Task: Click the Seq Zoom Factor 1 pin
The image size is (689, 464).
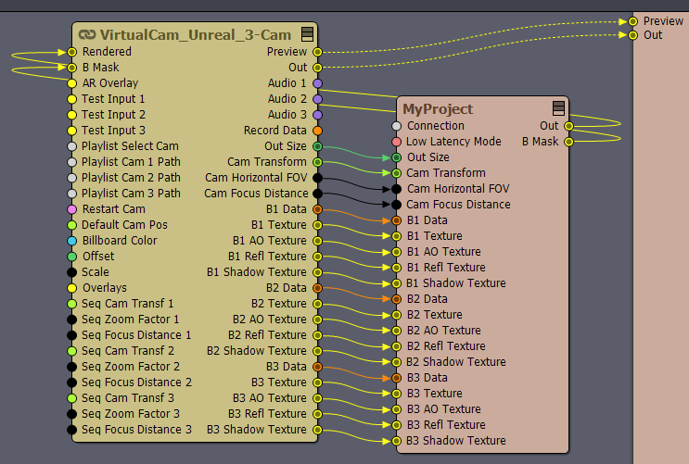Action: [72, 320]
